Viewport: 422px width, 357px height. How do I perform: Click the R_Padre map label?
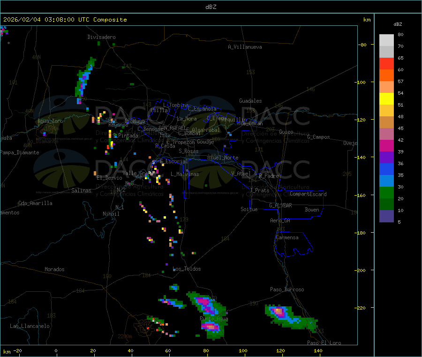tap(269, 176)
